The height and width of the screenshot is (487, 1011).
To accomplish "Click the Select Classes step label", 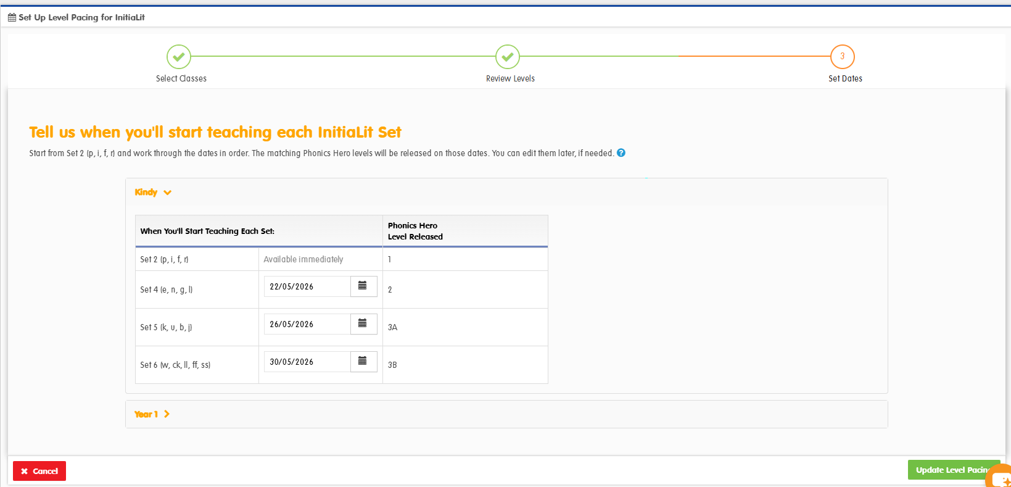I will 181,78.
